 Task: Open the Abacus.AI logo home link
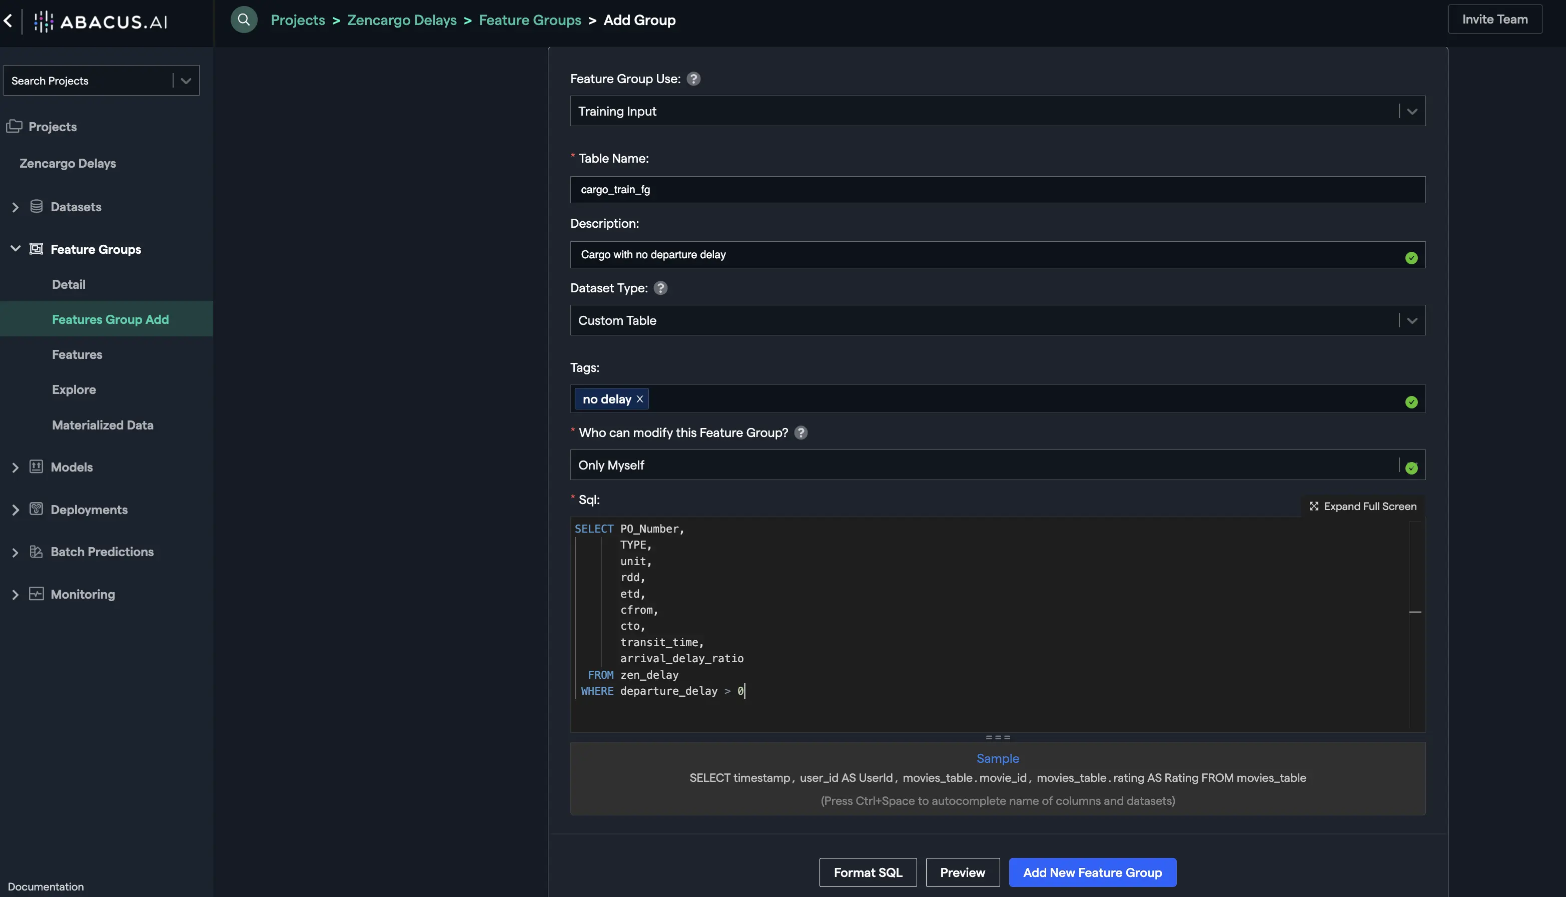(101, 22)
